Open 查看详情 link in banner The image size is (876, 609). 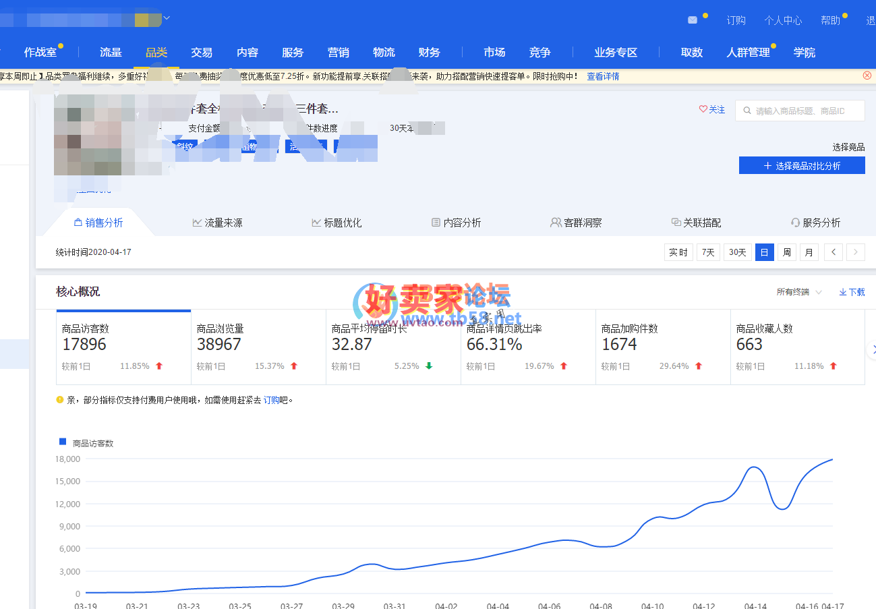pyautogui.click(x=603, y=76)
